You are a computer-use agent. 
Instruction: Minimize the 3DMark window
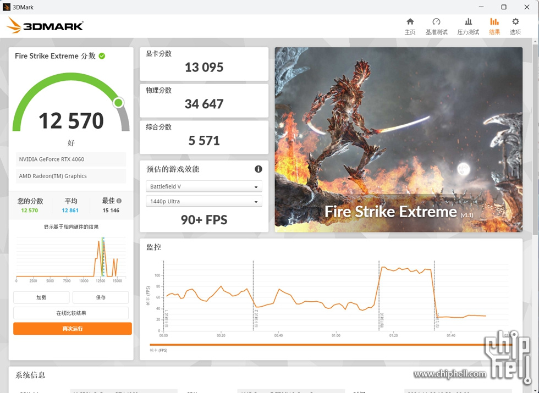click(x=481, y=7)
